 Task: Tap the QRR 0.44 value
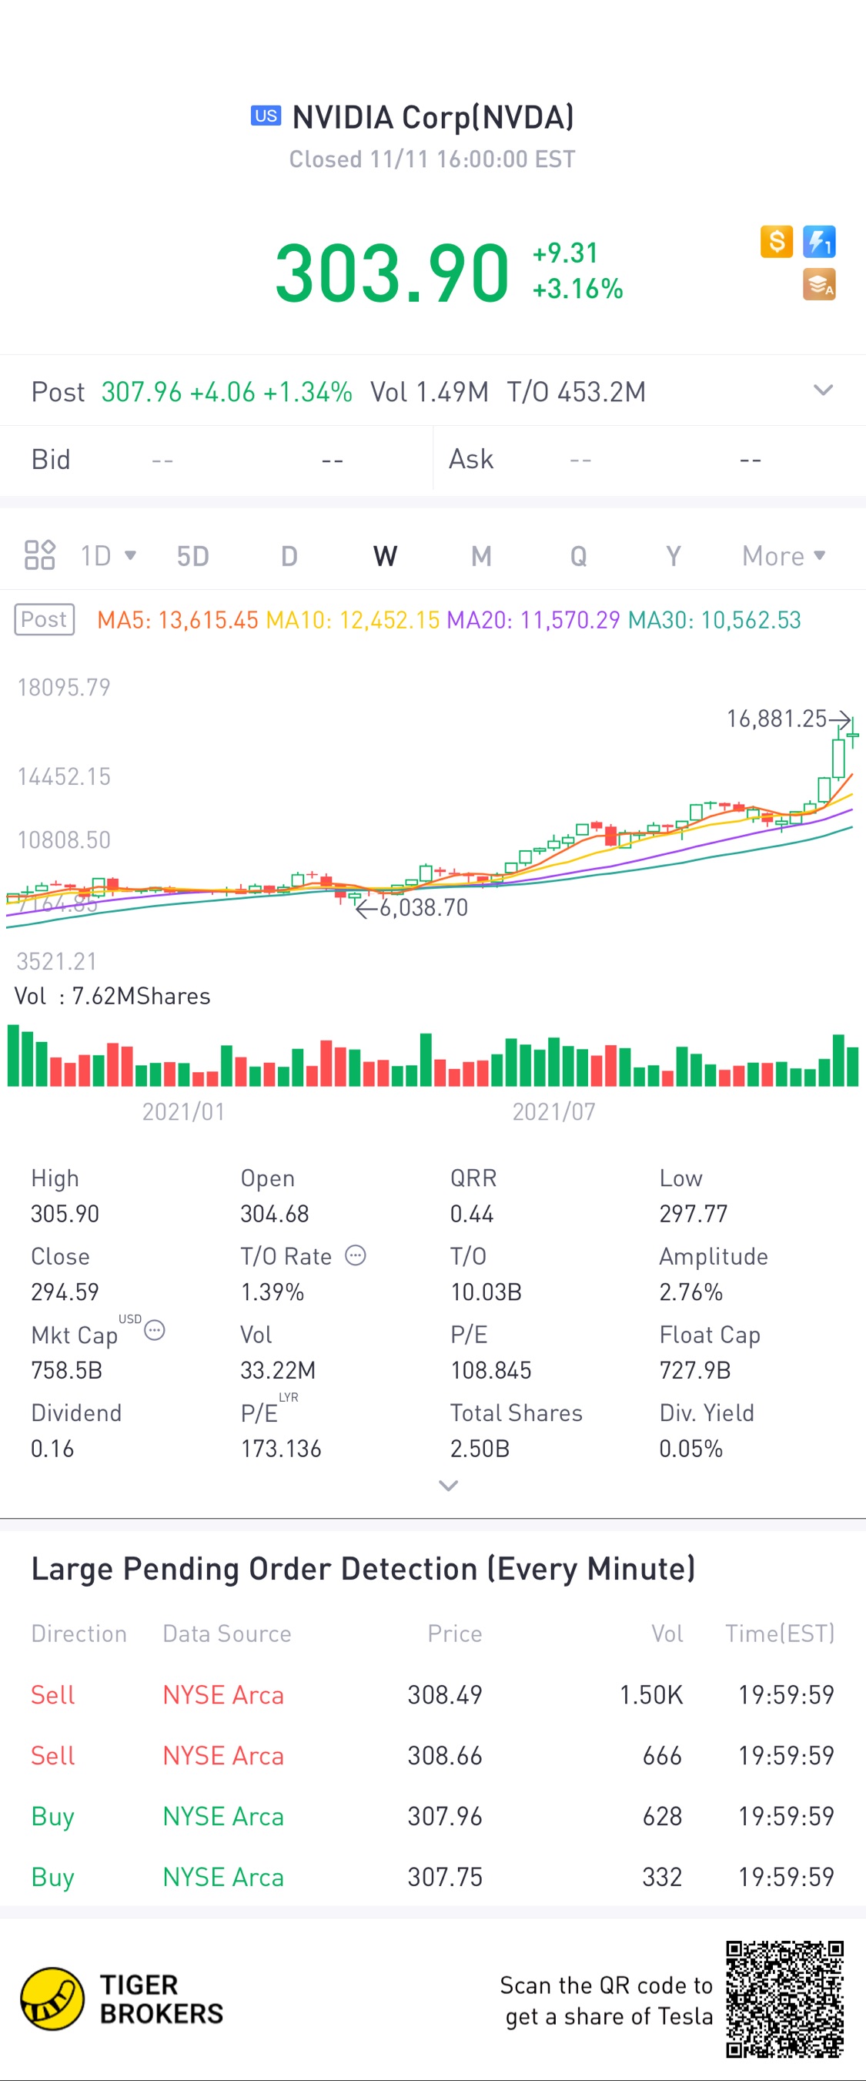471,1213
